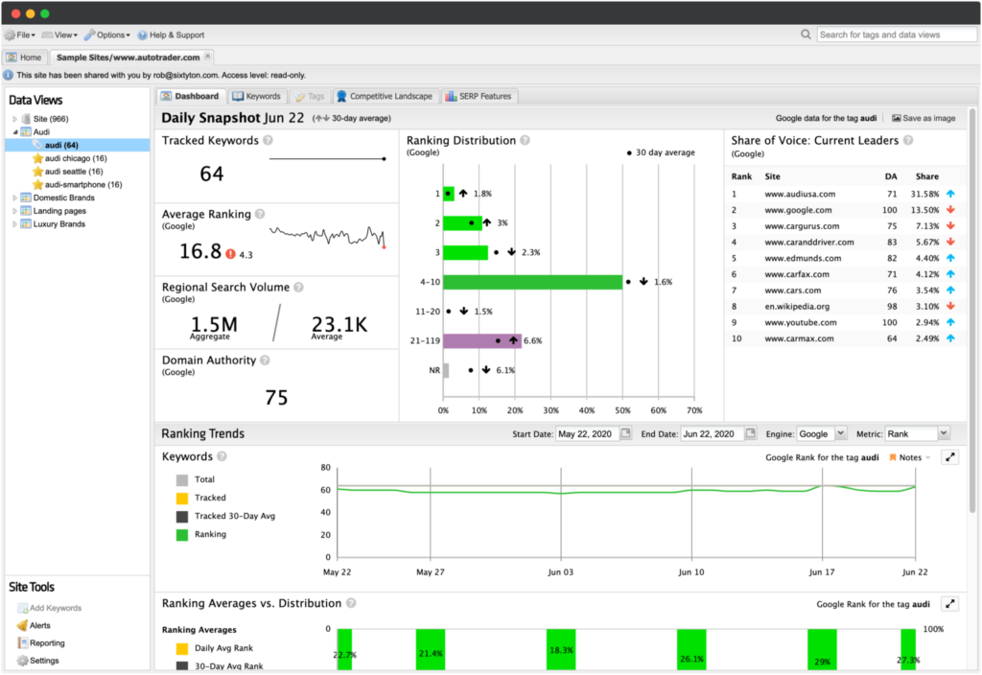Switch to the SERP Features tab
Screen dimensions: 982x675
(479, 97)
